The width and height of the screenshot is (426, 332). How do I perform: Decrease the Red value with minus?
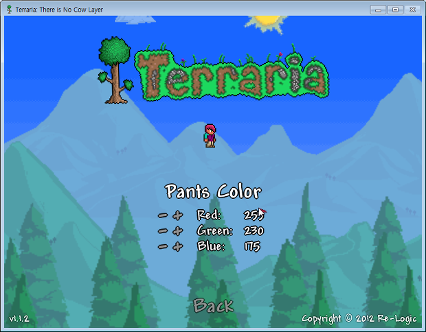point(163,215)
